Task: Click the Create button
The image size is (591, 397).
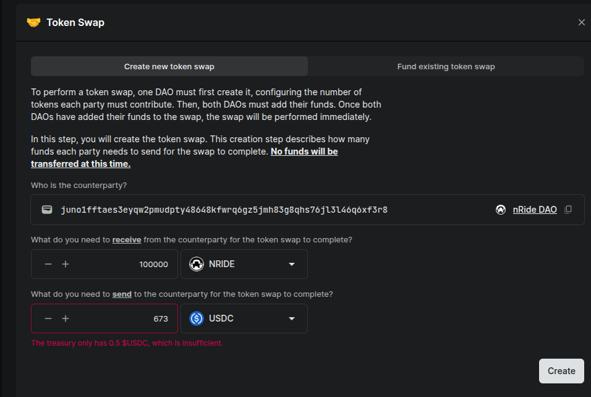Action: point(561,371)
